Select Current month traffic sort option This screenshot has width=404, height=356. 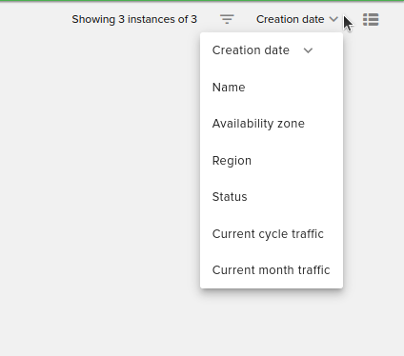tap(272, 270)
